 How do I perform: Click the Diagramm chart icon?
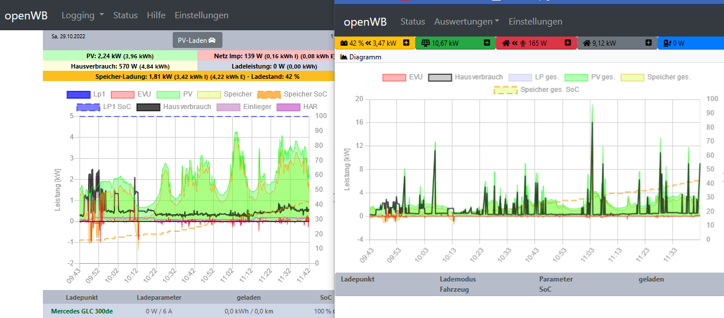coord(344,57)
